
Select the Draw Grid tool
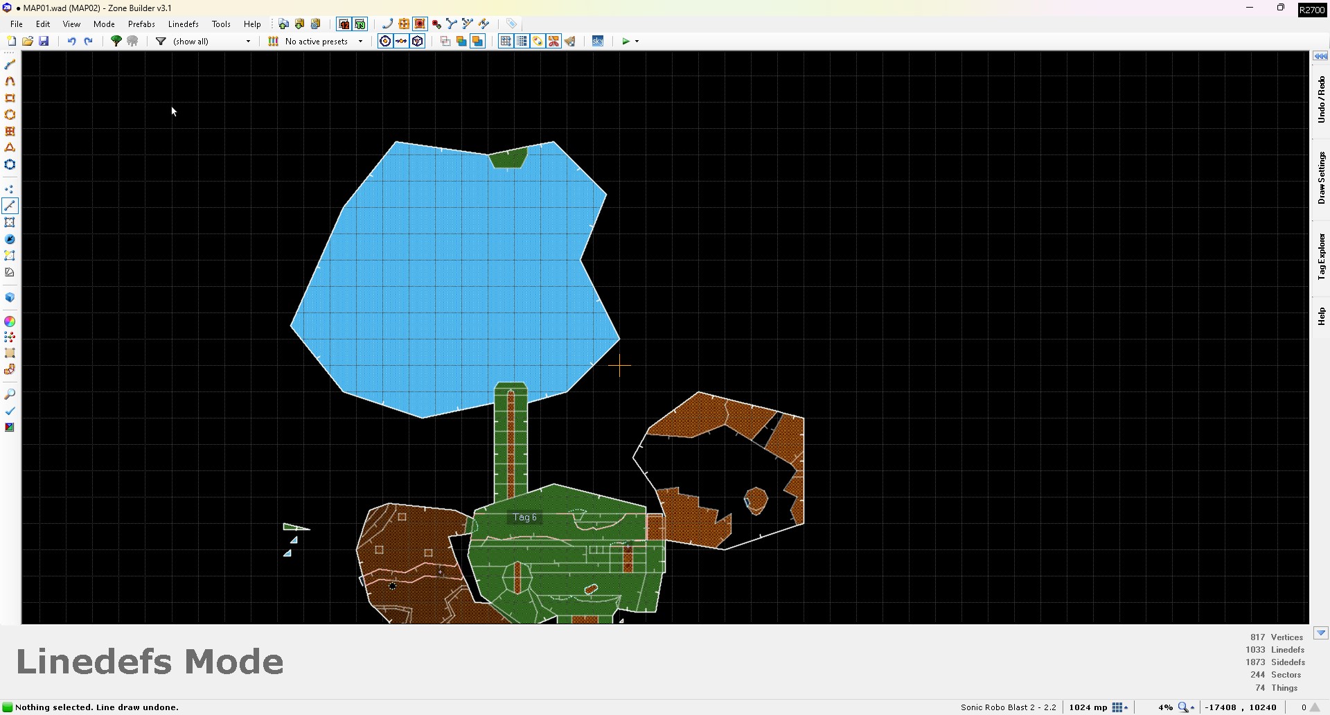10,131
